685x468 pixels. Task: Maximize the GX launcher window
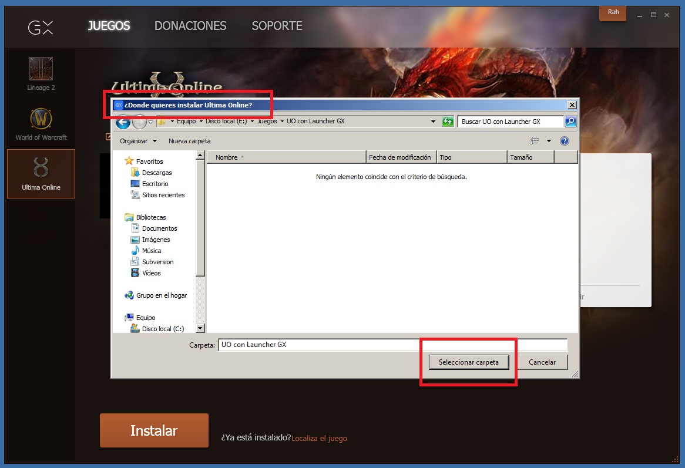click(x=653, y=15)
